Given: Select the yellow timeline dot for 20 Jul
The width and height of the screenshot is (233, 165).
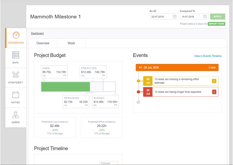Looking at the screenshot, I should [138, 81].
